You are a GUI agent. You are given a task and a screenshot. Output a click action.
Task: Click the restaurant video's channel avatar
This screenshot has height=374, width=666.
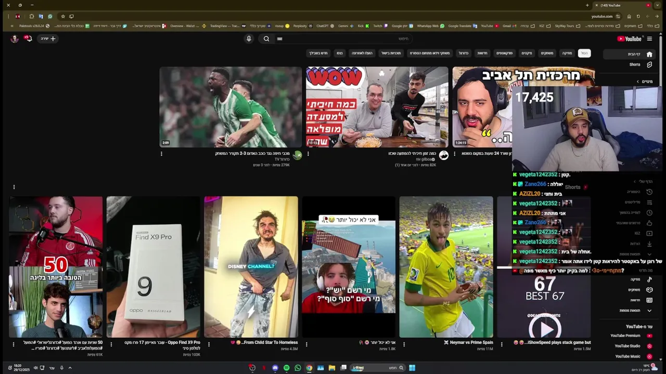(443, 155)
